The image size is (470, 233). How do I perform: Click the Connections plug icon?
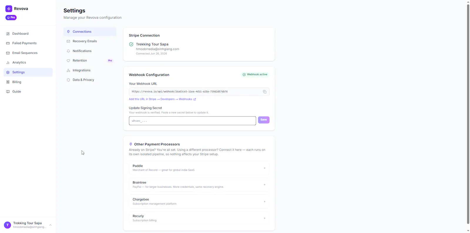coord(68,32)
